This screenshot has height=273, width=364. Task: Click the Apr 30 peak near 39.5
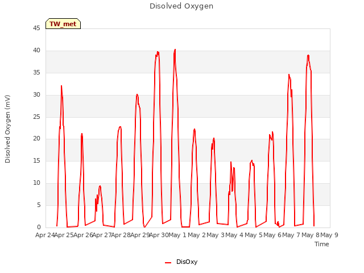click(x=158, y=52)
